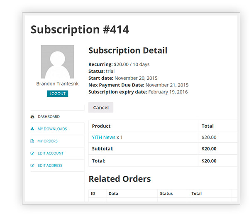Open the Dashboard menu item
The height and width of the screenshot is (219, 249).
49,117
